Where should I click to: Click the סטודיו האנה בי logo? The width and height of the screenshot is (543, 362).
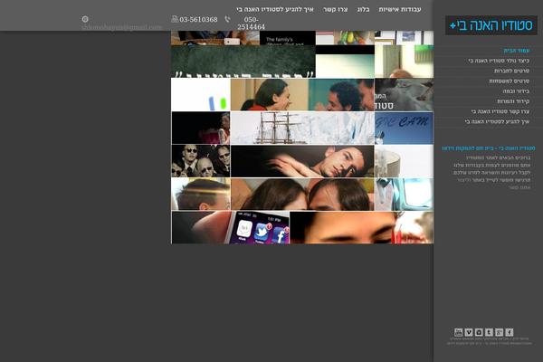(491, 25)
